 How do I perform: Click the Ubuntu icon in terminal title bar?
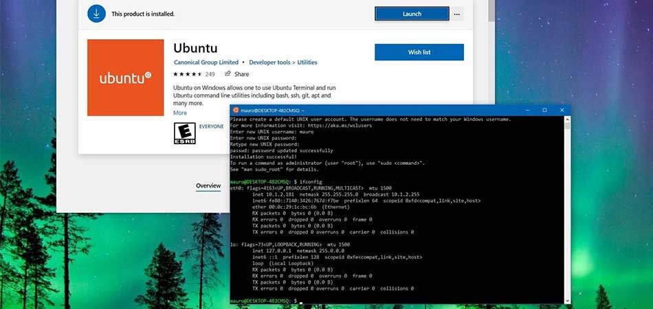(236, 110)
